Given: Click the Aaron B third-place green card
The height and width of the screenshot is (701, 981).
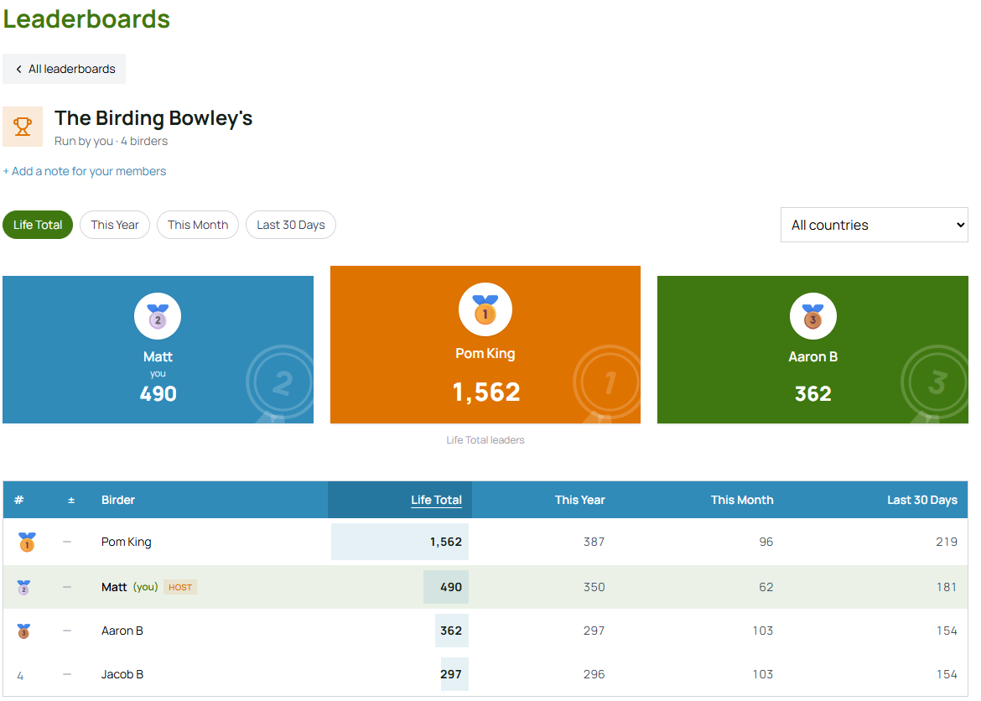Looking at the screenshot, I should pos(812,350).
